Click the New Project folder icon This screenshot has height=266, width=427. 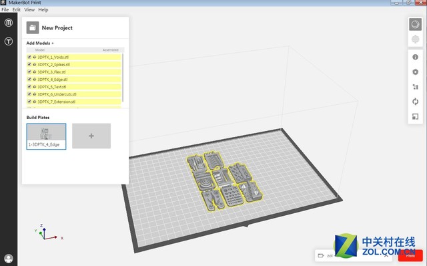(x=33, y=27)
